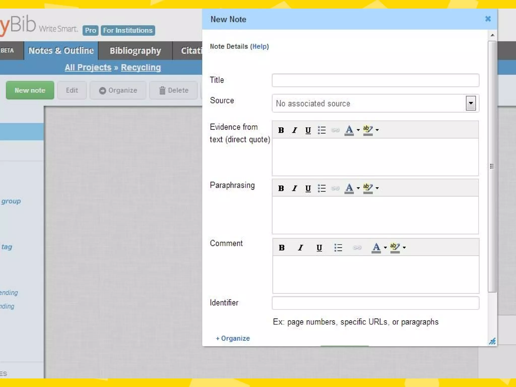Viewport: 516px width, 387px height.
Task: Switch to the Bibliography tab
Action: 135,51
